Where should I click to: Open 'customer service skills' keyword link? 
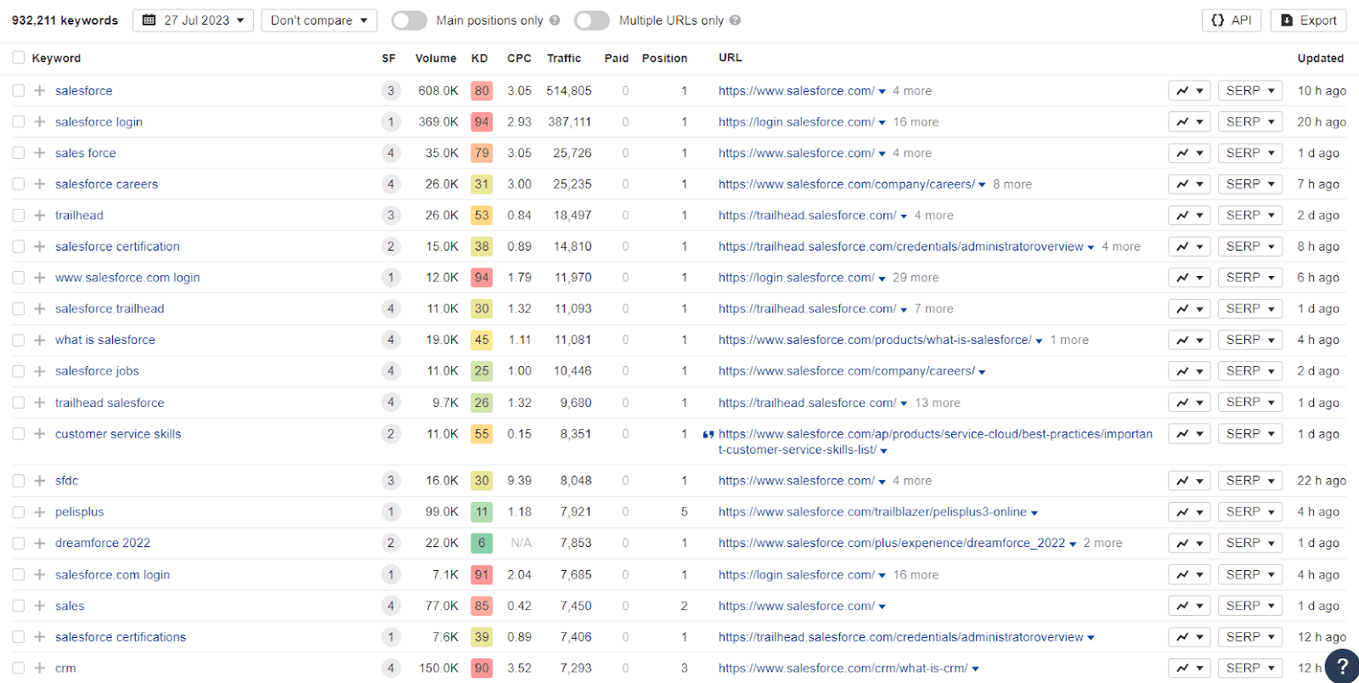[x=118, y=434]
